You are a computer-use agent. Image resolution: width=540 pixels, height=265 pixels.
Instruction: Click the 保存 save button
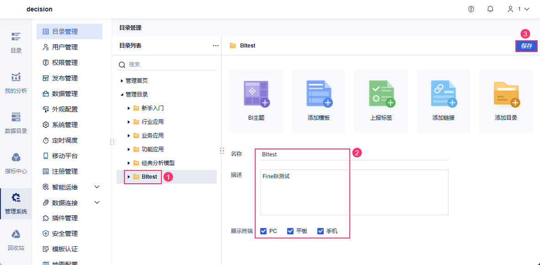pos(526,46)
